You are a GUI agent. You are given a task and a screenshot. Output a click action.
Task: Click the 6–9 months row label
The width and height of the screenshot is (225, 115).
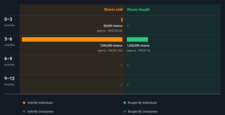pos(10,61)
